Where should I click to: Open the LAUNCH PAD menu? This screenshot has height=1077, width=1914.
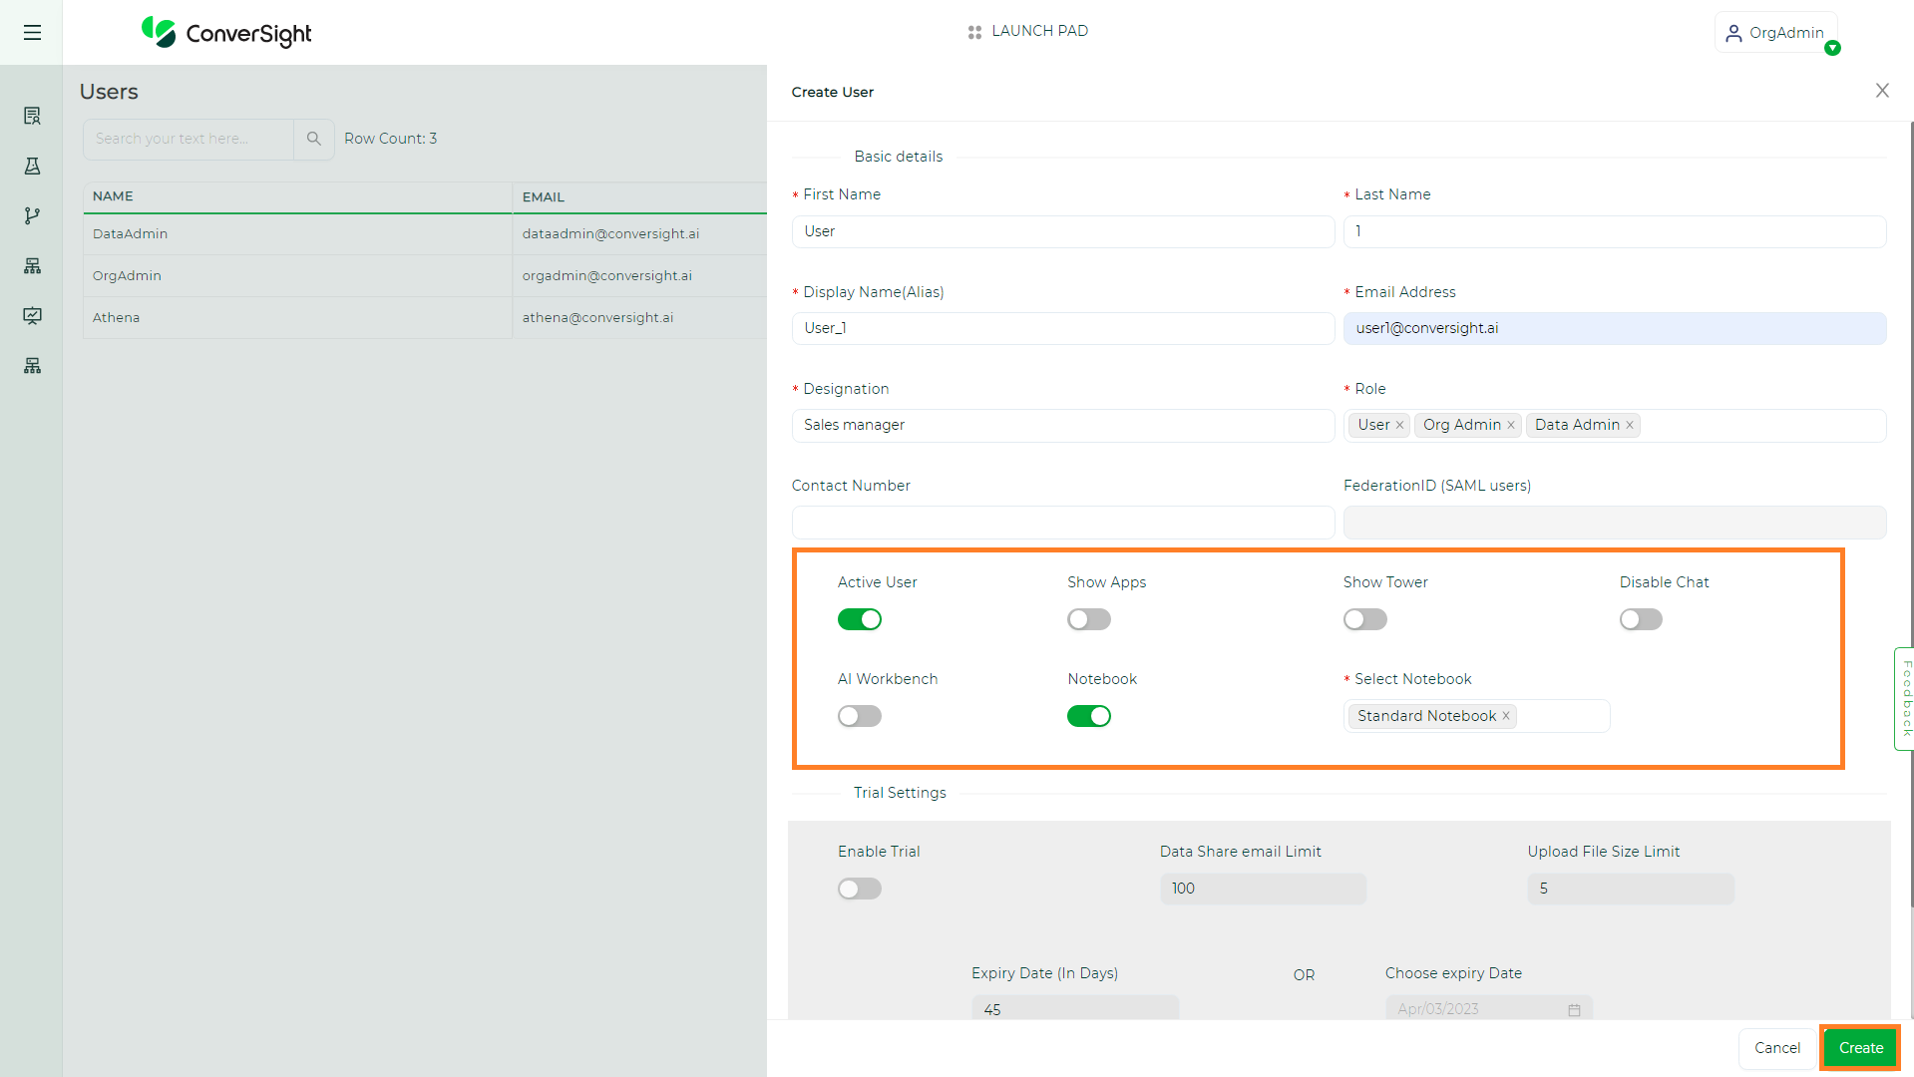[x=1027, y=31]
